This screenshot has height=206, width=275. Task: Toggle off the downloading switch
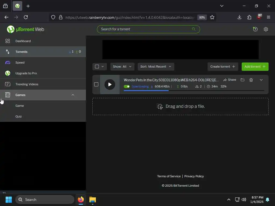coord(127,87)
